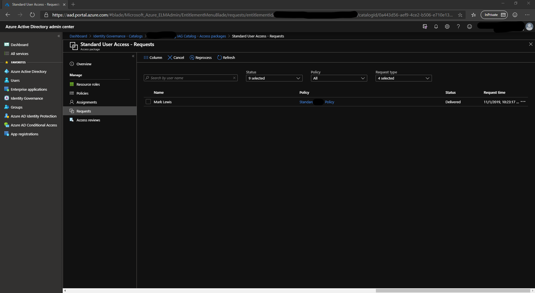Open a new browser tab
Viewport: 535px width, 293px height.
[73, 4]
